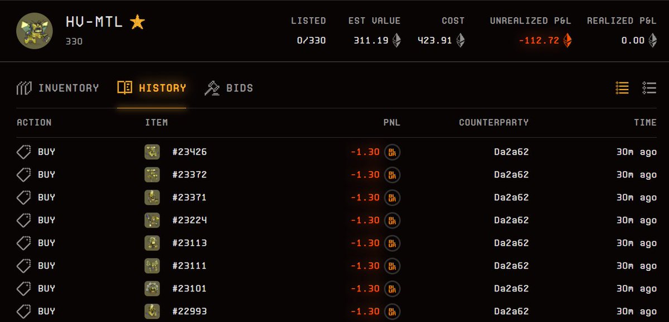Switch to the History tab

[x=152, y=88]
